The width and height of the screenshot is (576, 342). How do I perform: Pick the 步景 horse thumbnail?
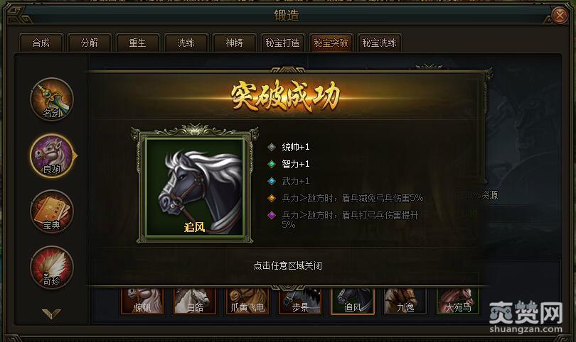click(300, 302)
